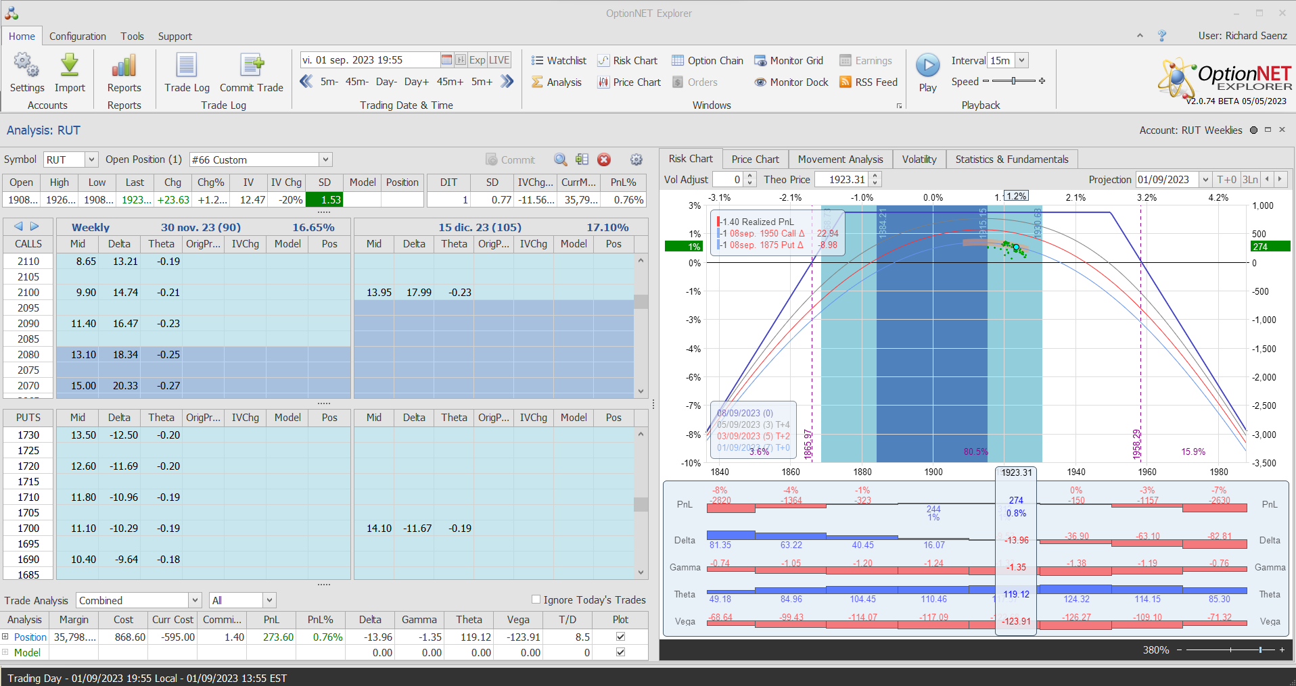This screenshot has height=686, width=1296.
Task: Click the Commit Trade icon
Action: (x=251, y=66)
